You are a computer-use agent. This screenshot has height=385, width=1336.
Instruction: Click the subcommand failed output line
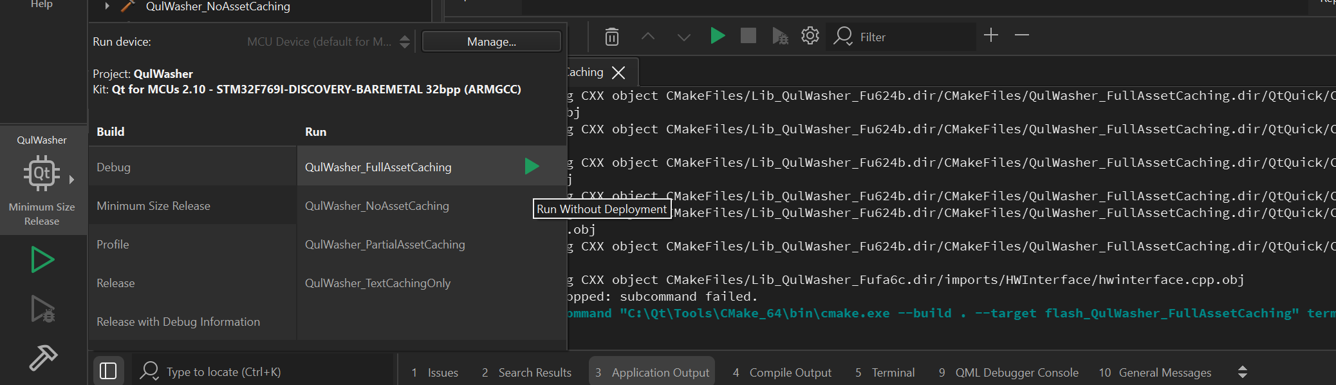pyautogui.click(x=662, y=296)
